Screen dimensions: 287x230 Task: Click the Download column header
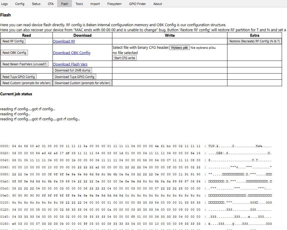(82, 35)
